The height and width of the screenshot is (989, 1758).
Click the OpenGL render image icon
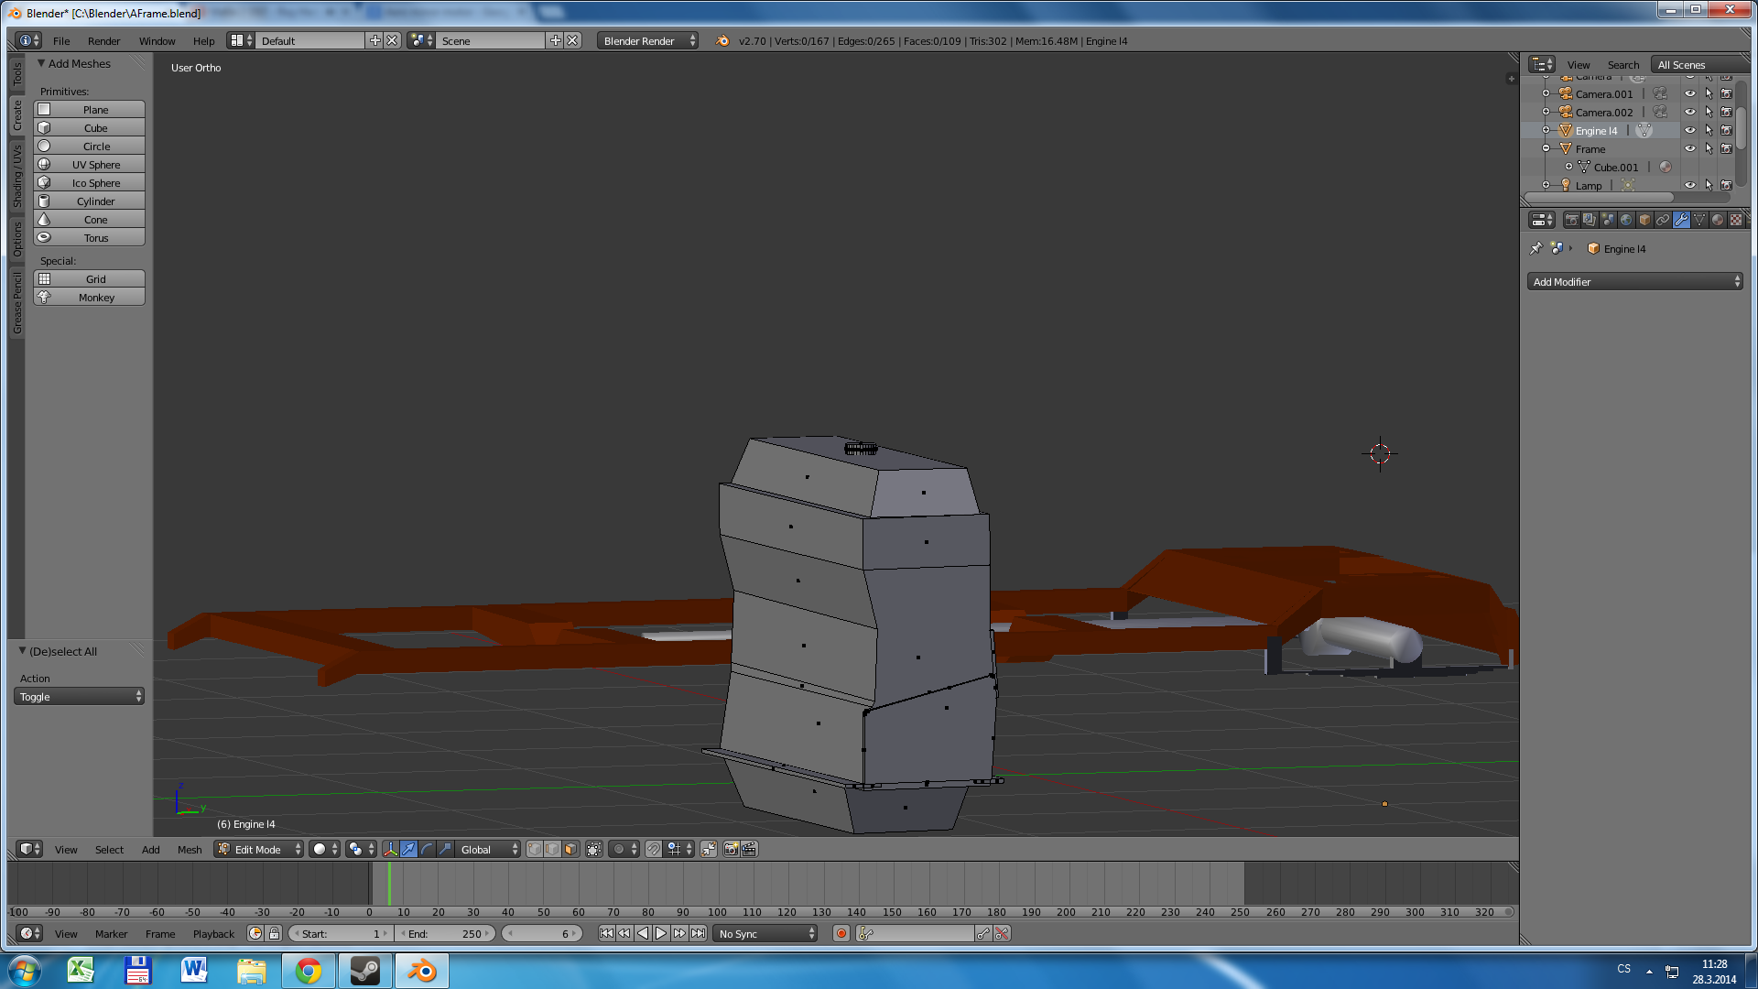point(731,849)
